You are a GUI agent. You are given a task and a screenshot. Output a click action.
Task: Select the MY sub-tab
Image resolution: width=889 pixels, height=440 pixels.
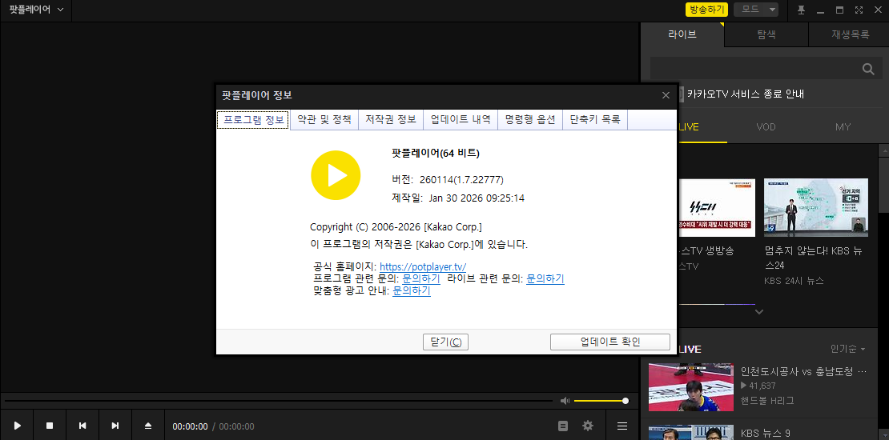pos(843,127)
